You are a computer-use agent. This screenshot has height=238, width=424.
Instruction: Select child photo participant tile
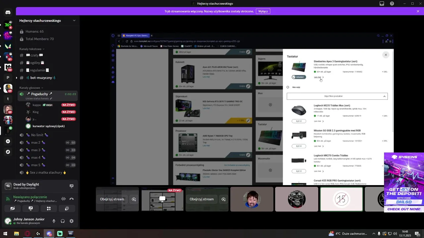[x=252, y=199]
